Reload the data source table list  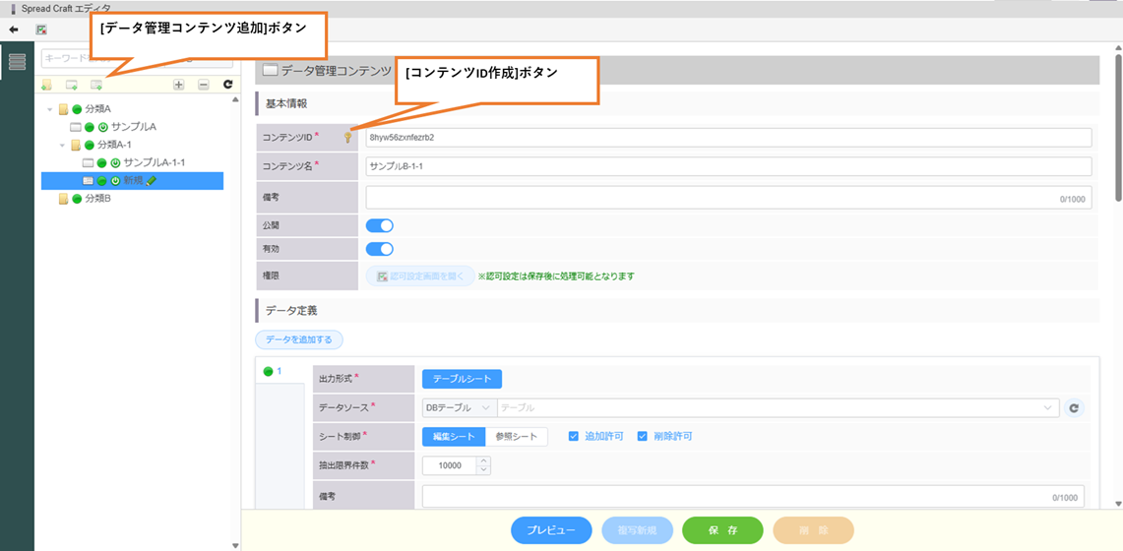point(1074,407)
